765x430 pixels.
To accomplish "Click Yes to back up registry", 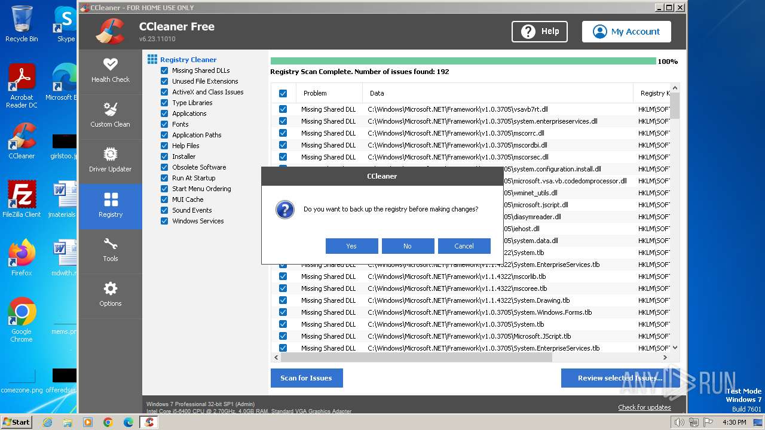I will coord(351,246).
